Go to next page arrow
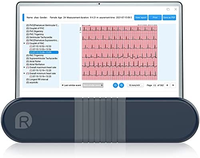 pos(173,85)
